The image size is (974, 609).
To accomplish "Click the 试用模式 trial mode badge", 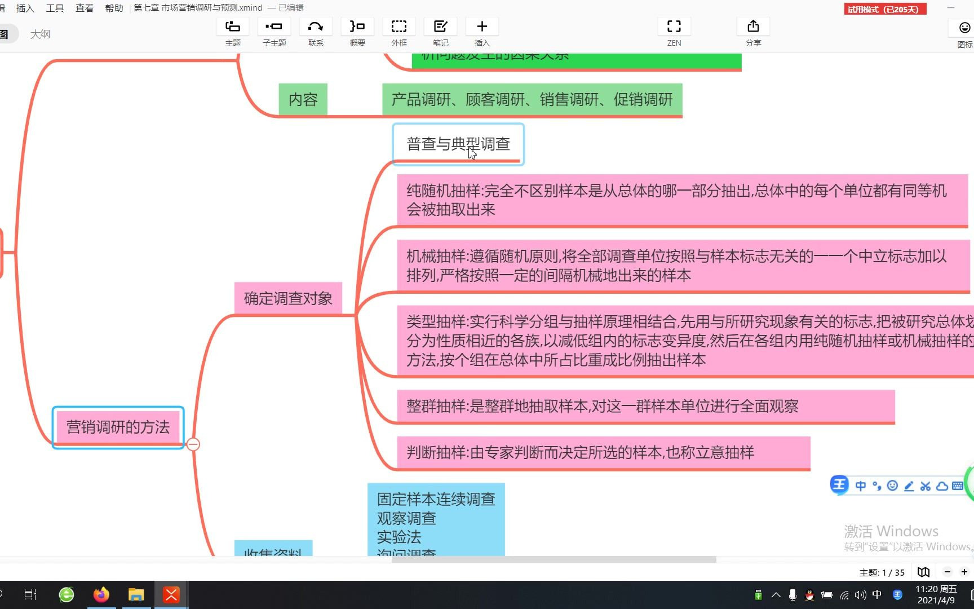I will 885,9.
